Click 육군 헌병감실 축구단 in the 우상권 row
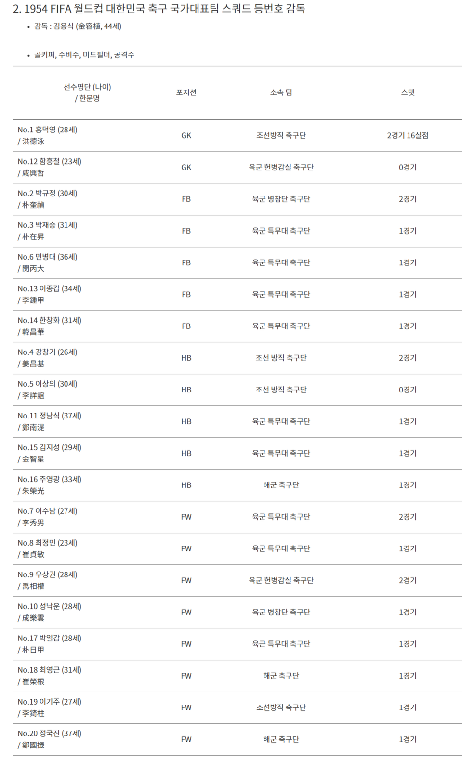 (281, 580)
